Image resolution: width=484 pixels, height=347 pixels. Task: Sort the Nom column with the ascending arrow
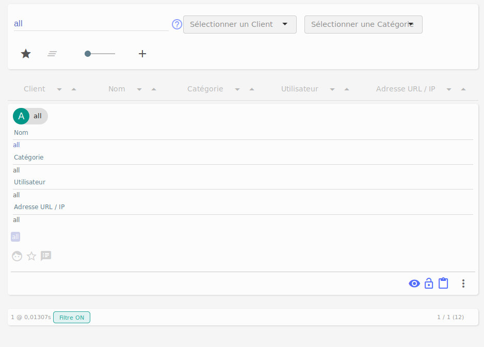click(153, 89)
